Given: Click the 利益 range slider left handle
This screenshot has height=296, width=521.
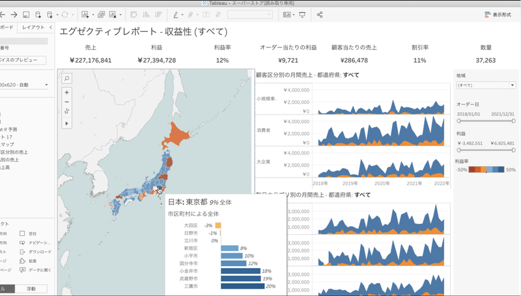Looking at the screenshot, I should click(x=458, y=150).
